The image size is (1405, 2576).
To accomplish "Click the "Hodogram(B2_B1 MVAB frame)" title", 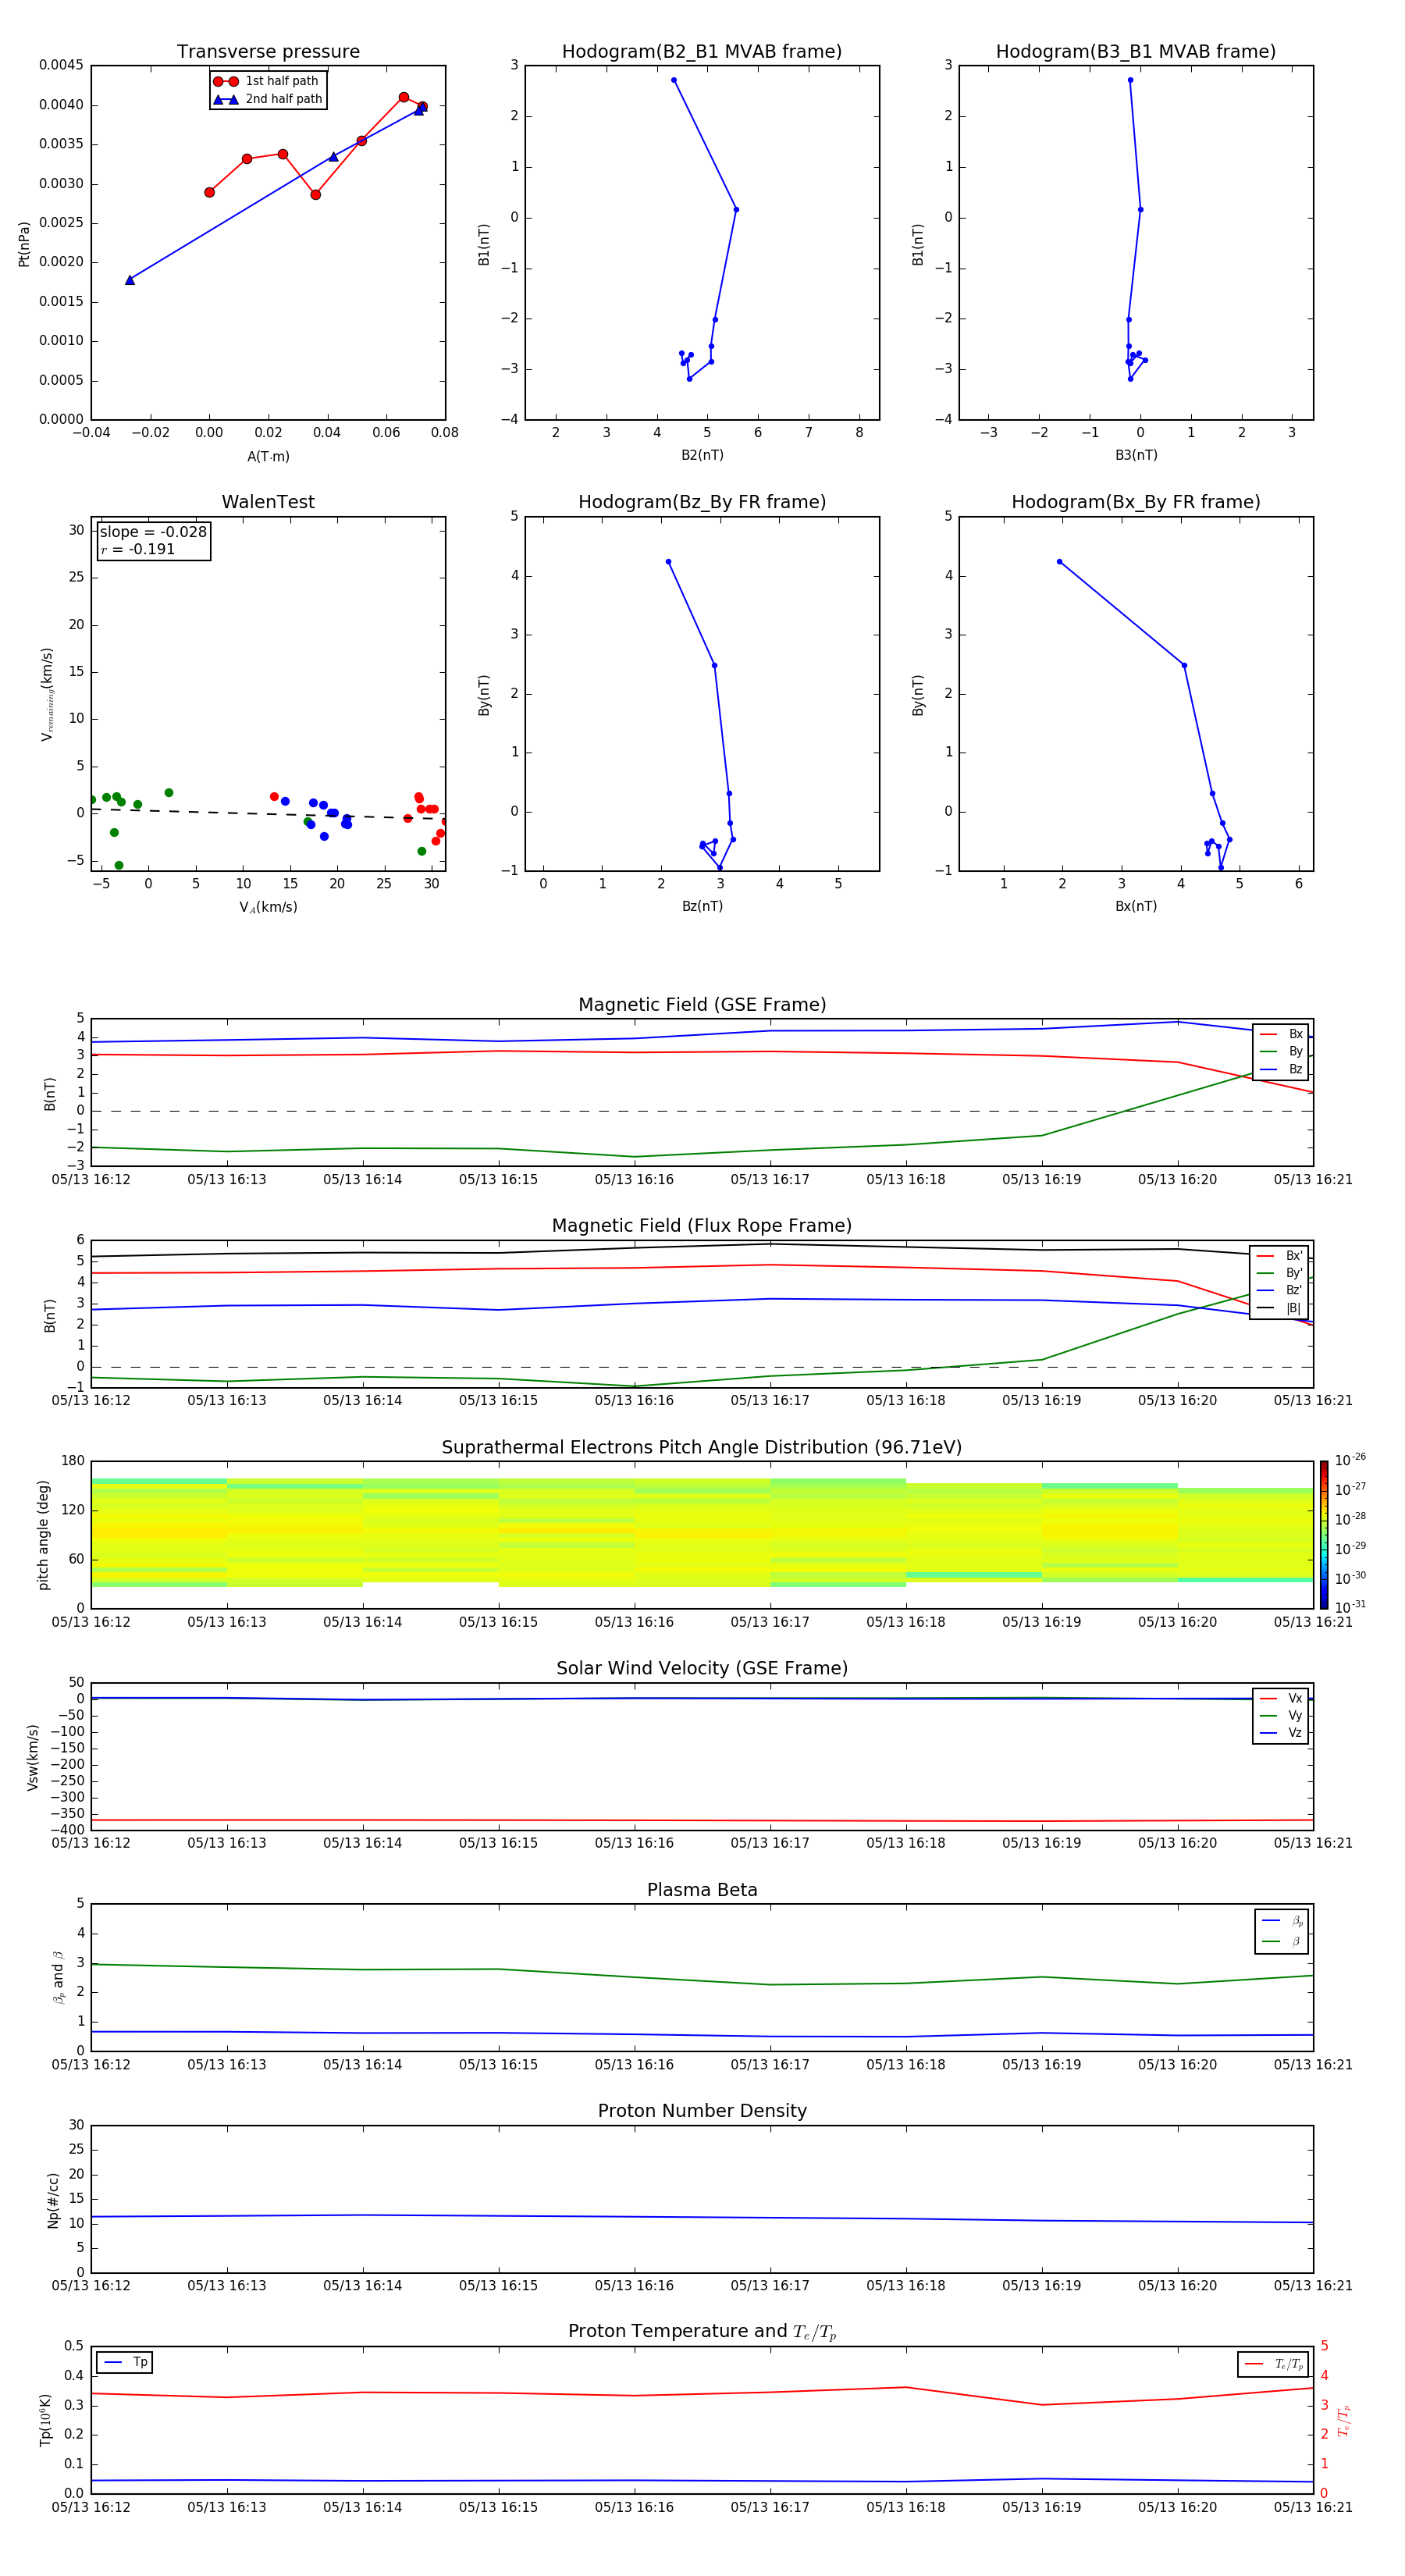I will point(702,52).
